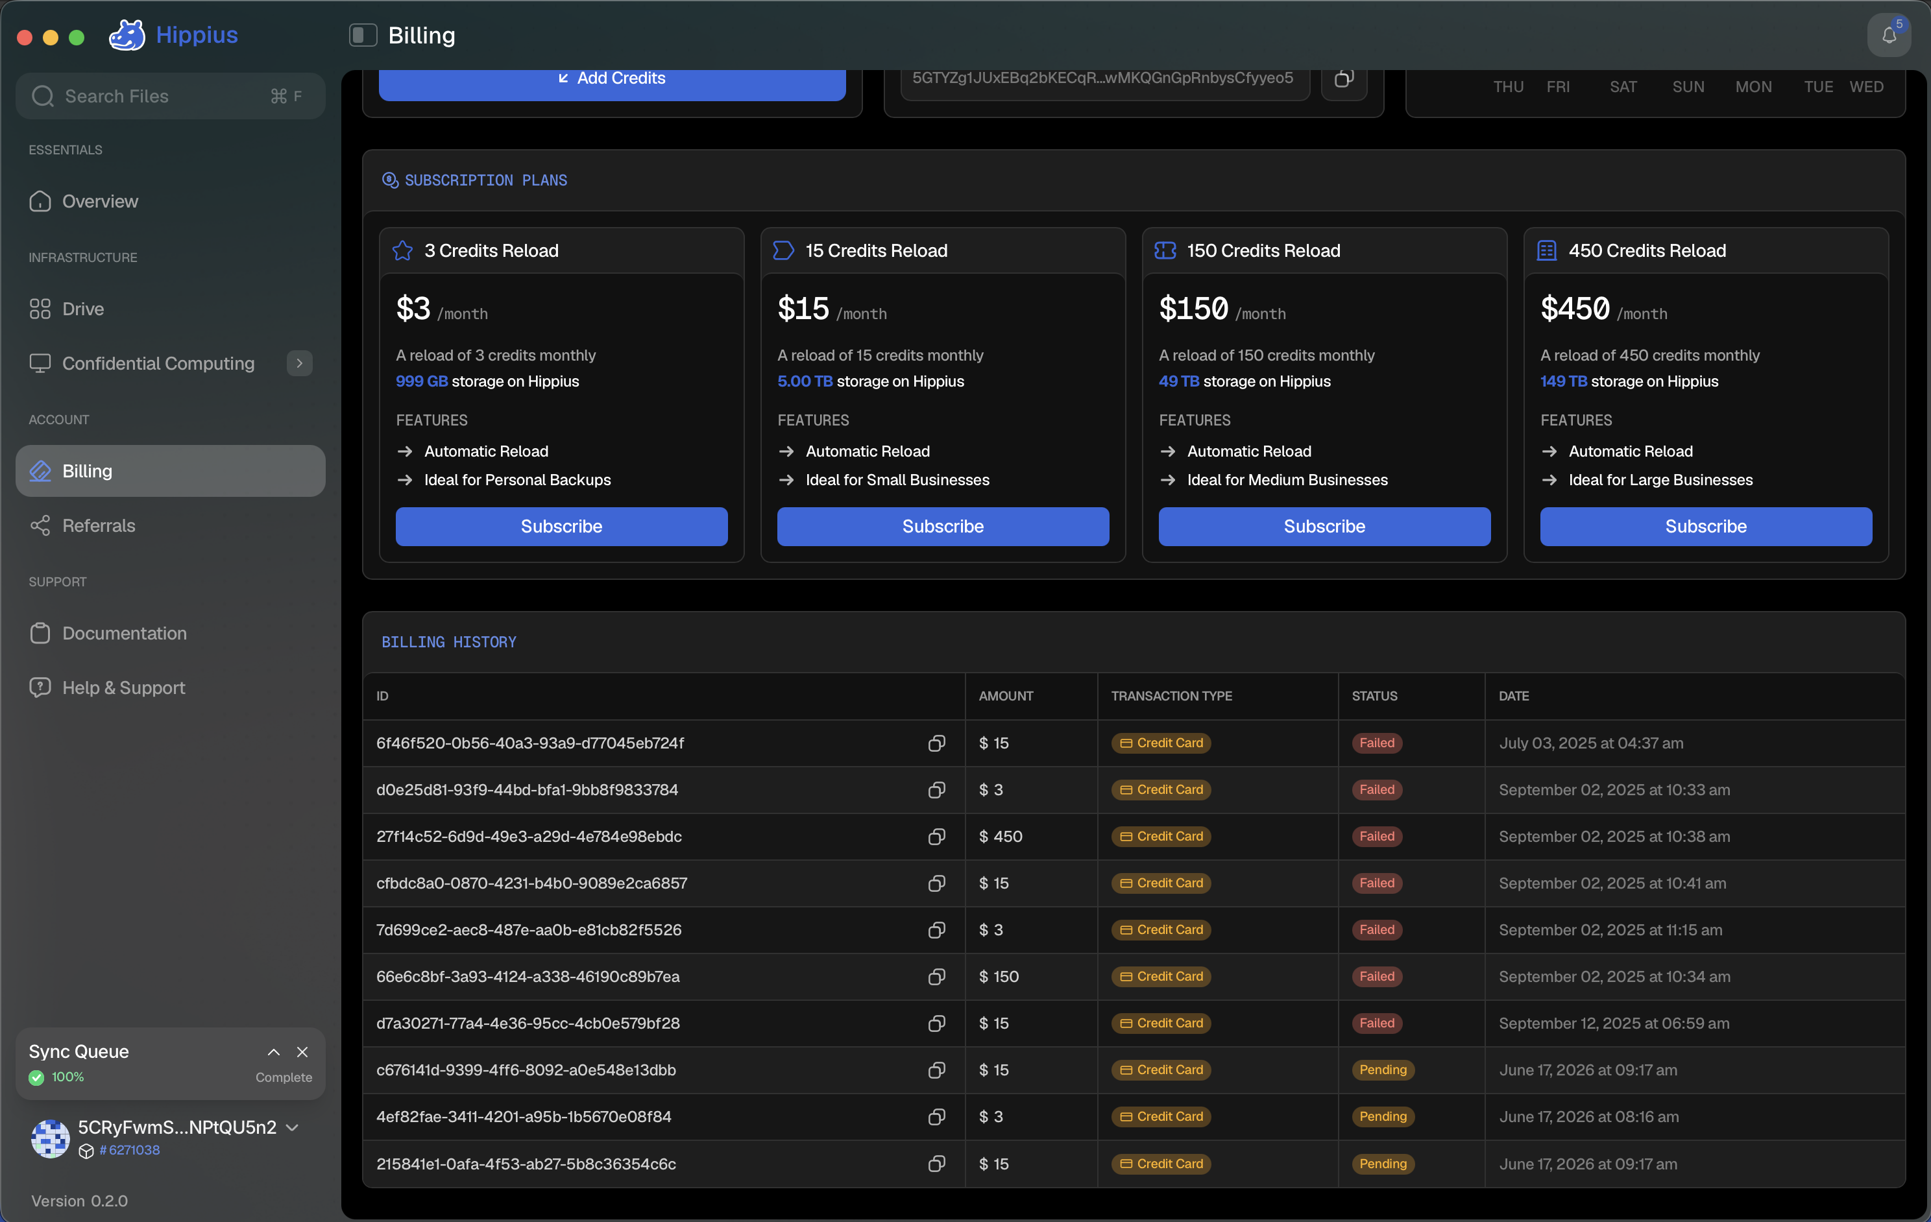
Task: Click the Sync Queue 100% progress indicator
Action: (67, 1077)
